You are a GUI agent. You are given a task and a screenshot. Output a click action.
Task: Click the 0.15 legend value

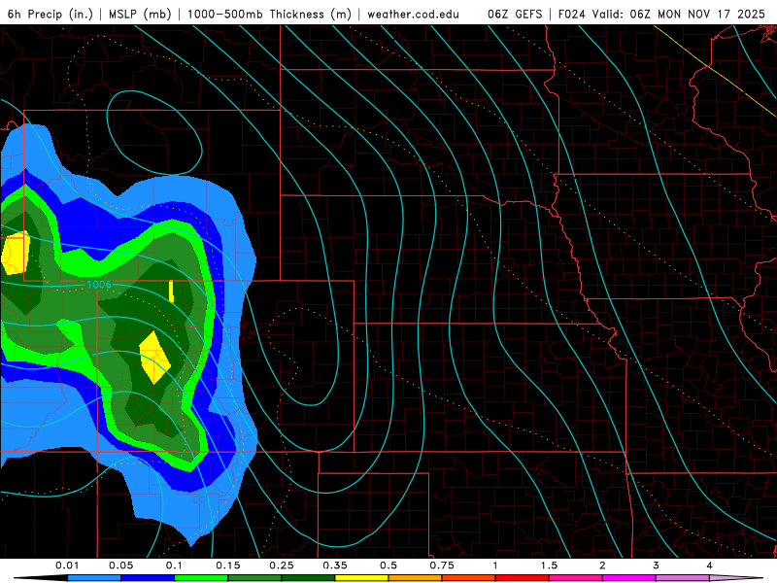[x=228, y=566]
